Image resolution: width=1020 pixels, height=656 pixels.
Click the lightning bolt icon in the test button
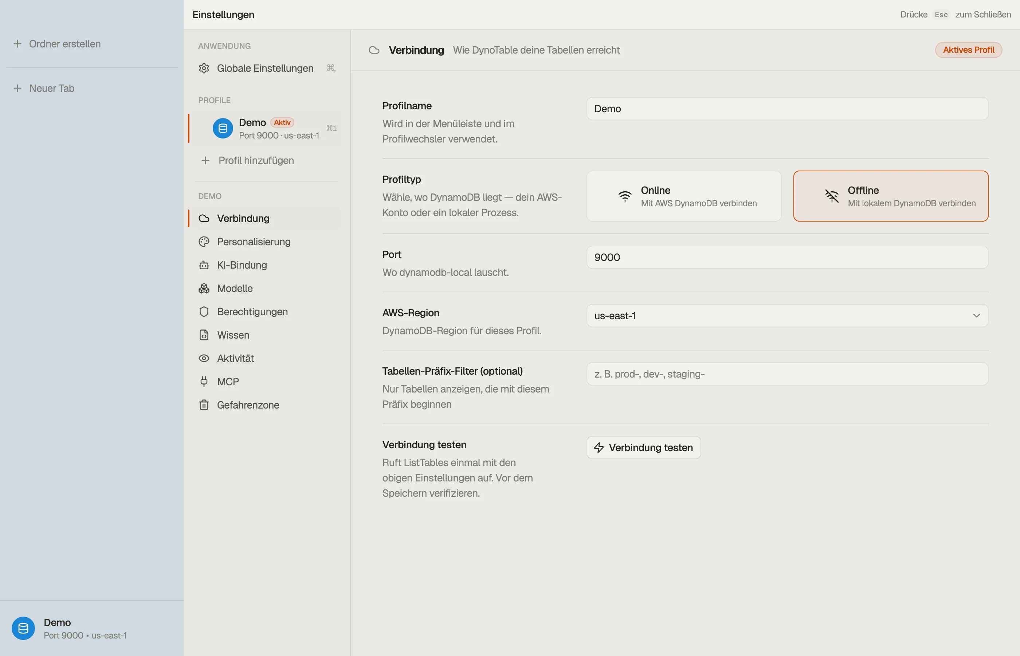pyautogui.click(x=599, y=448)
